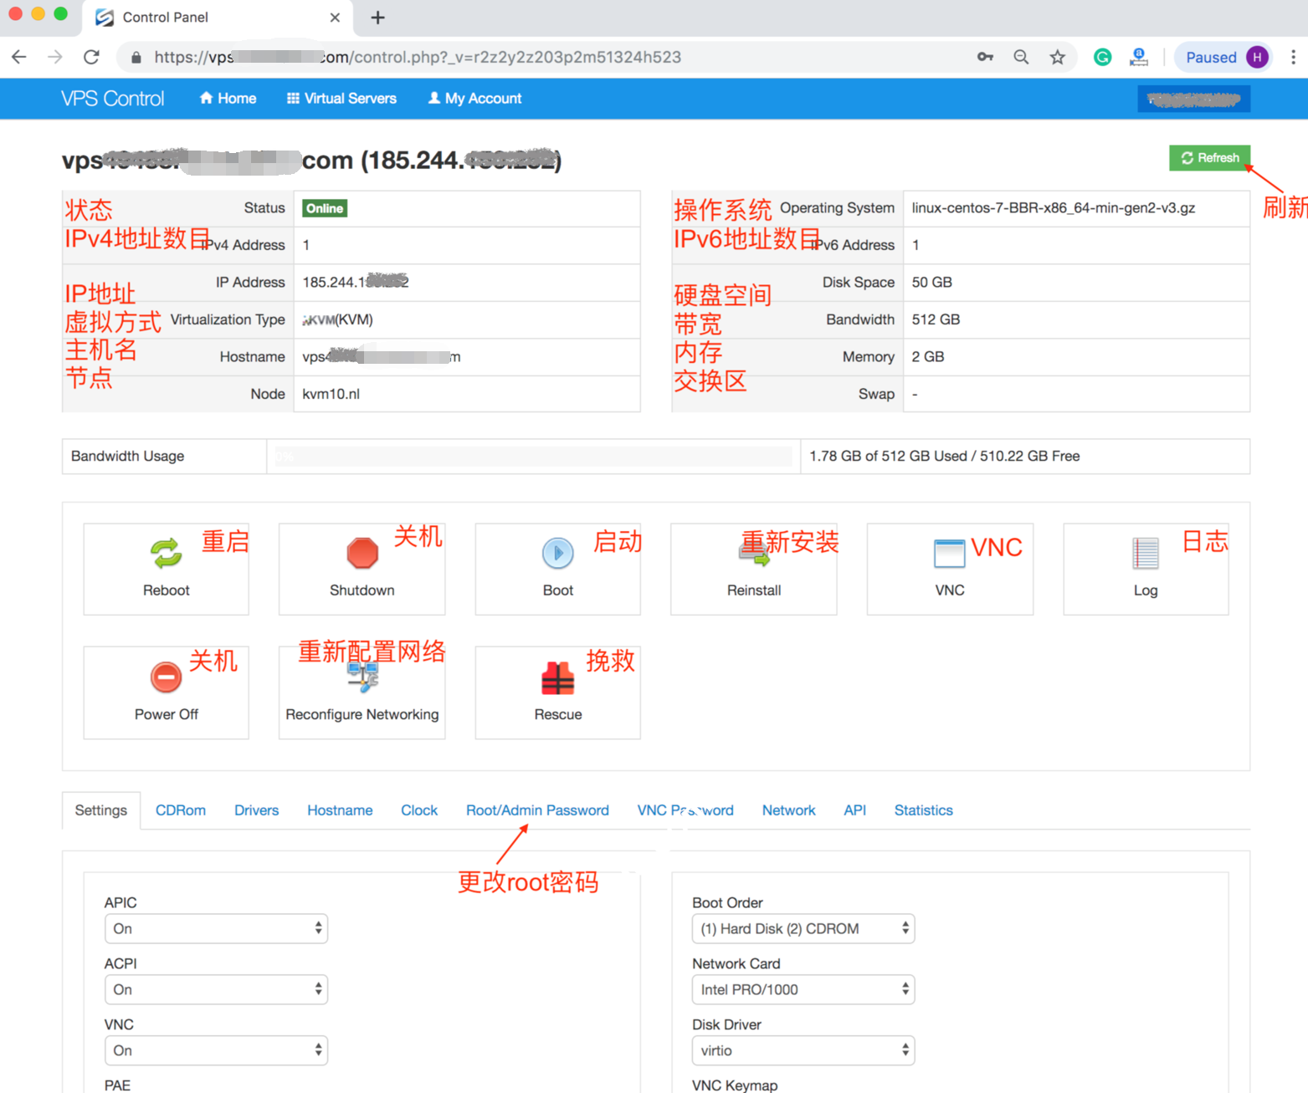Enter Rescue mode via lifebuoy icon
The image size is (1308, 1093).
[557, 678]
